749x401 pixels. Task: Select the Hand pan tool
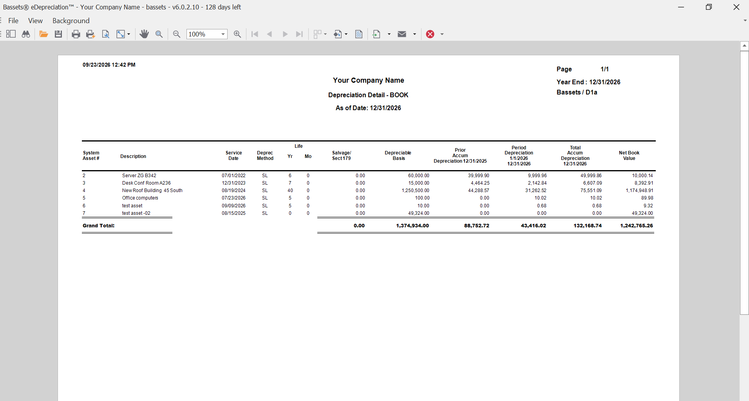(x=144, y=34)
